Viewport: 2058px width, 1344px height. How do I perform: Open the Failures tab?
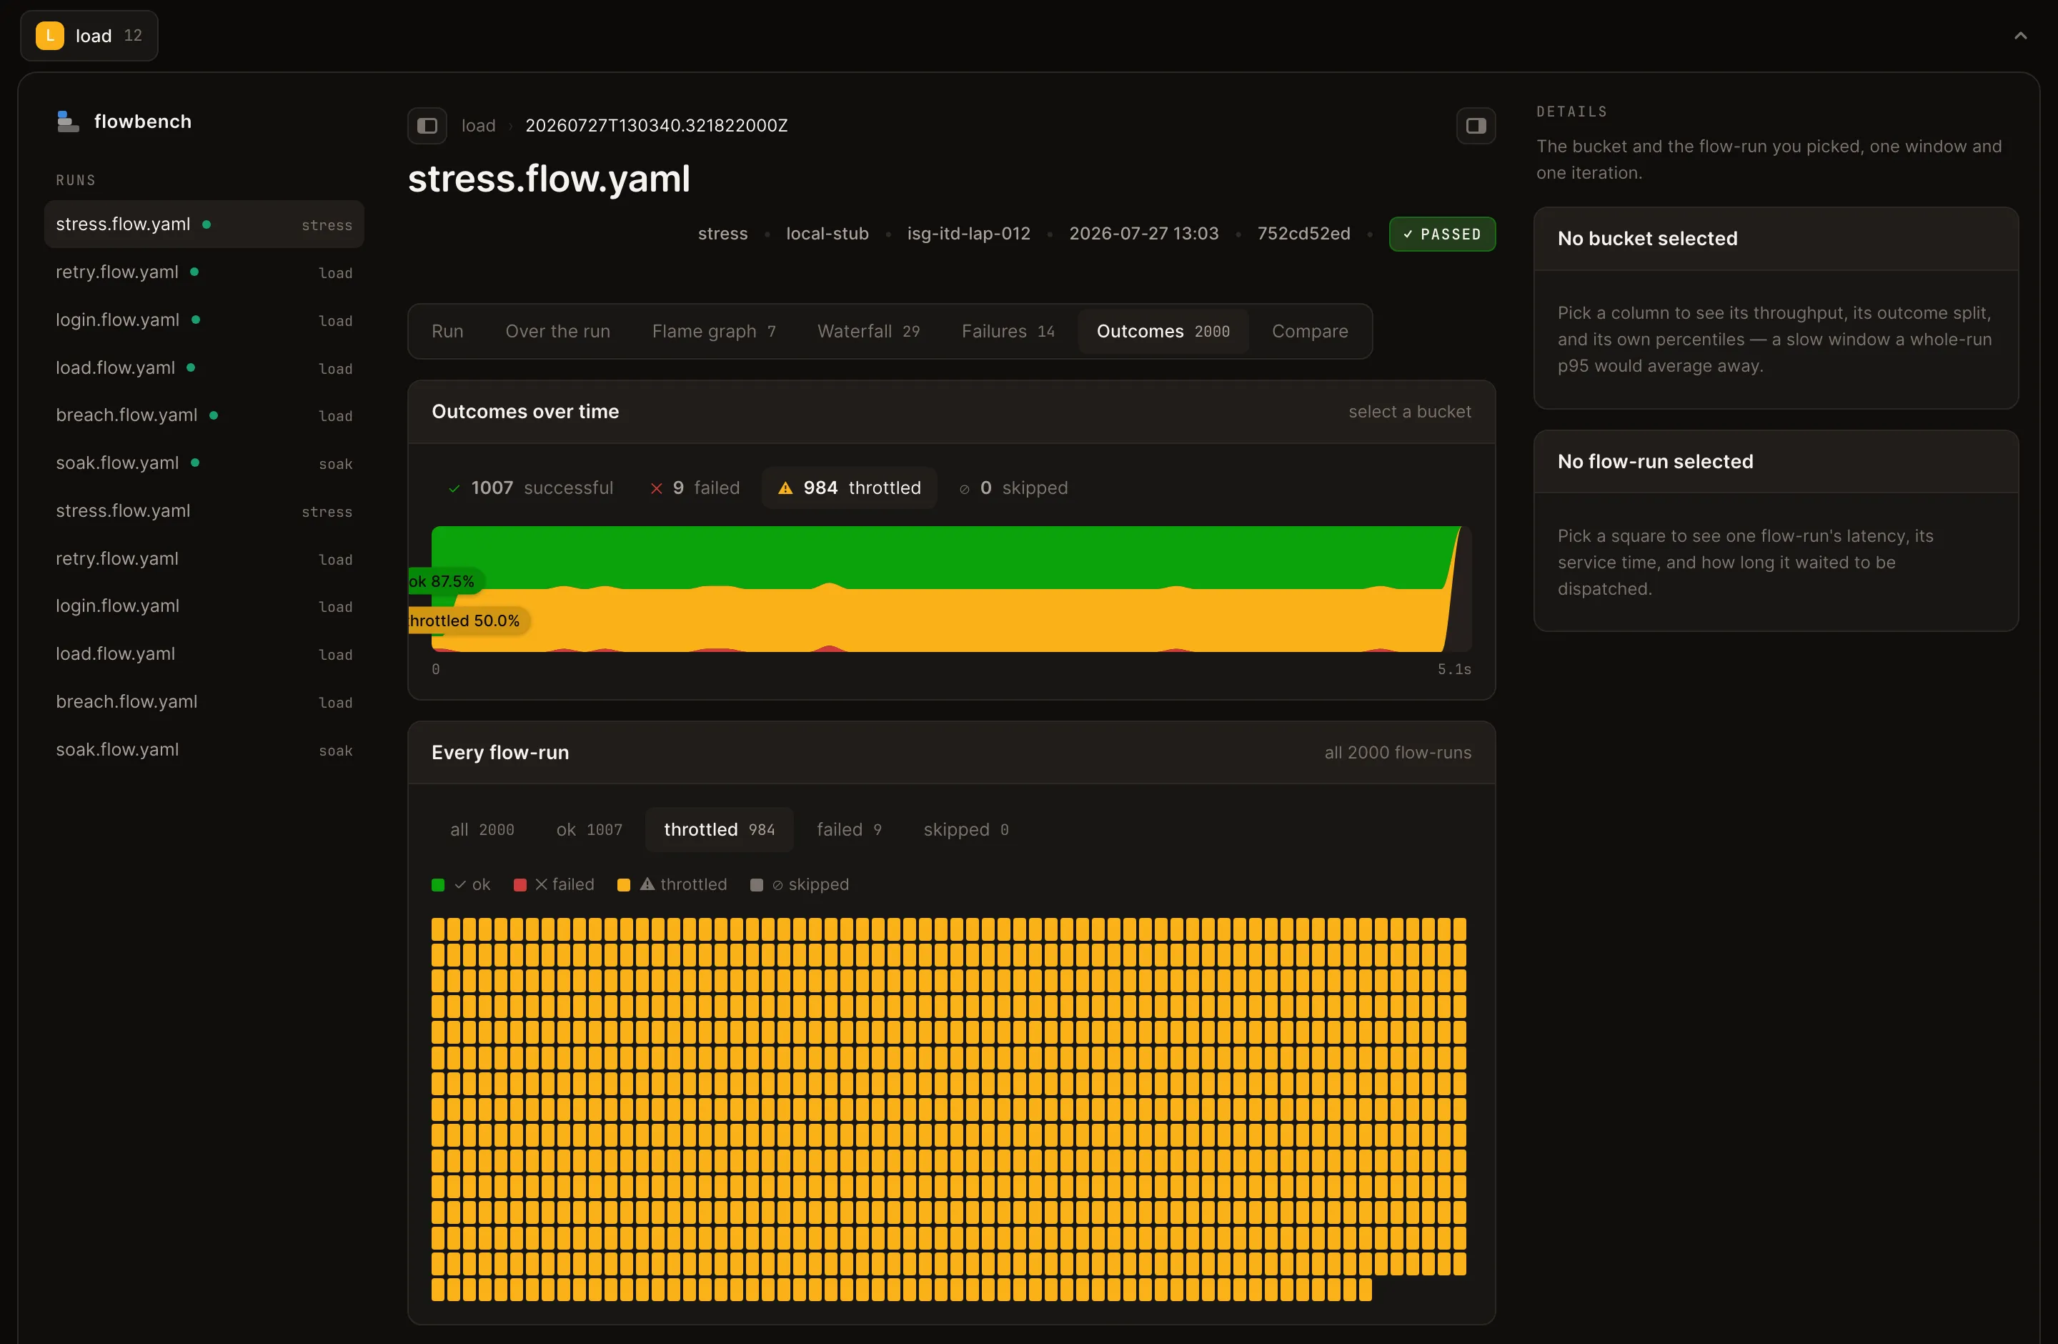click(x=1008, y=331)
